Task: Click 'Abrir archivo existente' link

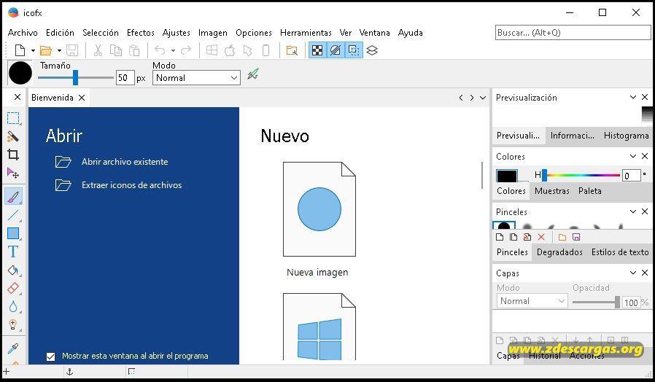Action: click(125, 162)
